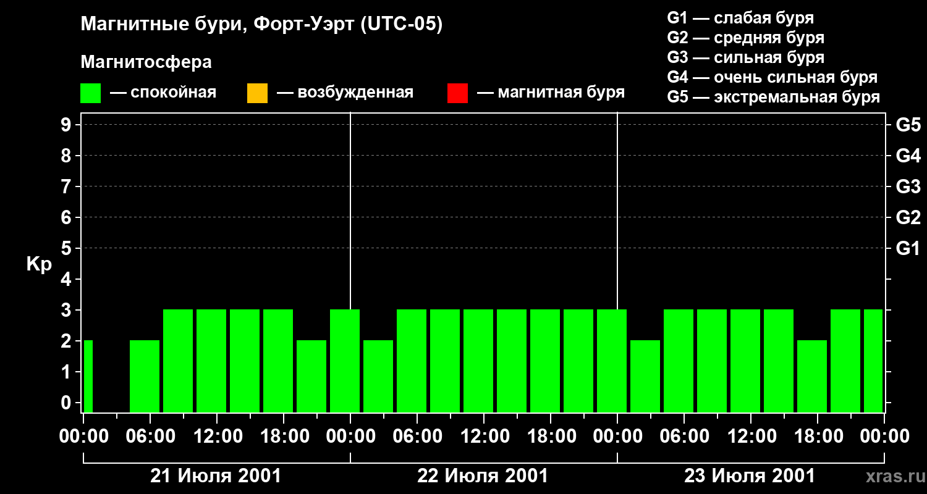
Task: Click the 'Kp' axis title
Action: pos(39,264)
